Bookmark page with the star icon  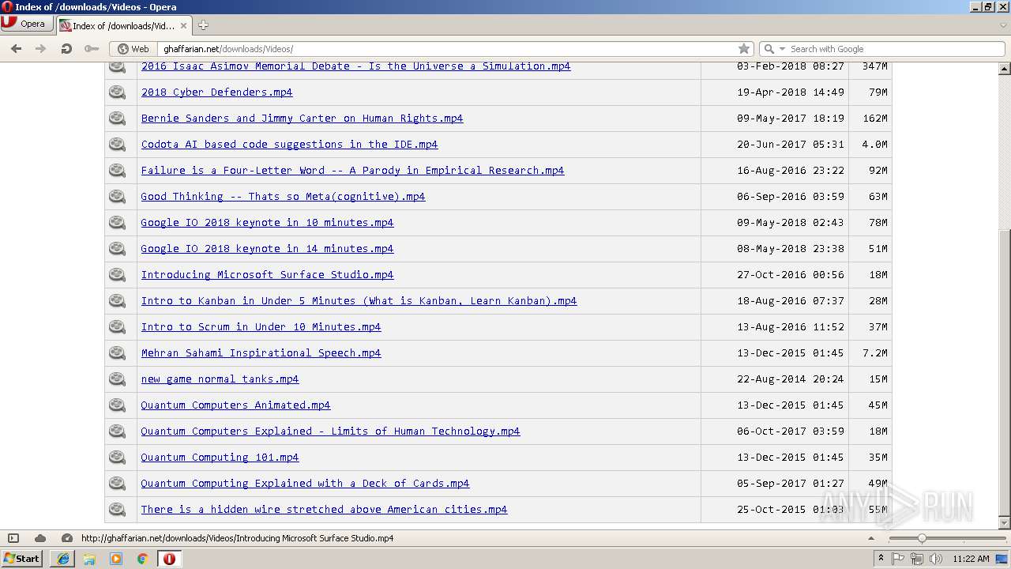point(743,49)
